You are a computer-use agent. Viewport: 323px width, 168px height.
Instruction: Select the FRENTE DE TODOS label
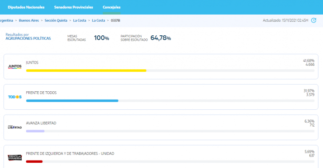click(41, 93)
